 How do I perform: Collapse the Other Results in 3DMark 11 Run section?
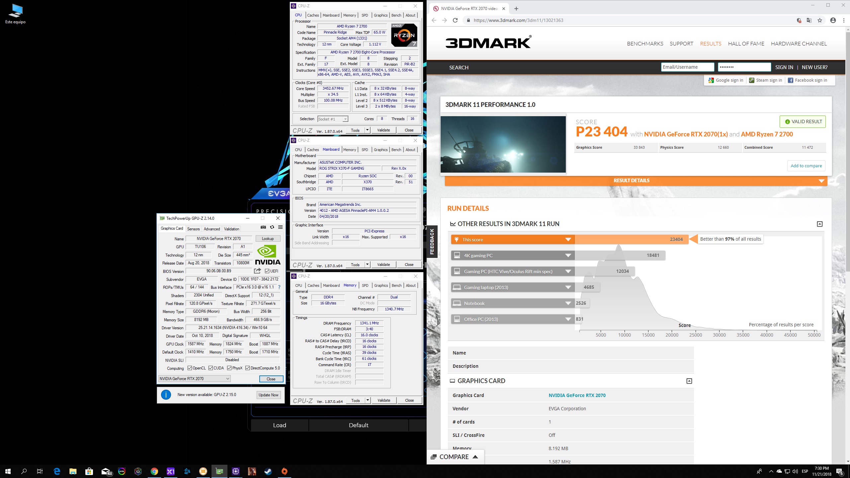coord(820,224)
